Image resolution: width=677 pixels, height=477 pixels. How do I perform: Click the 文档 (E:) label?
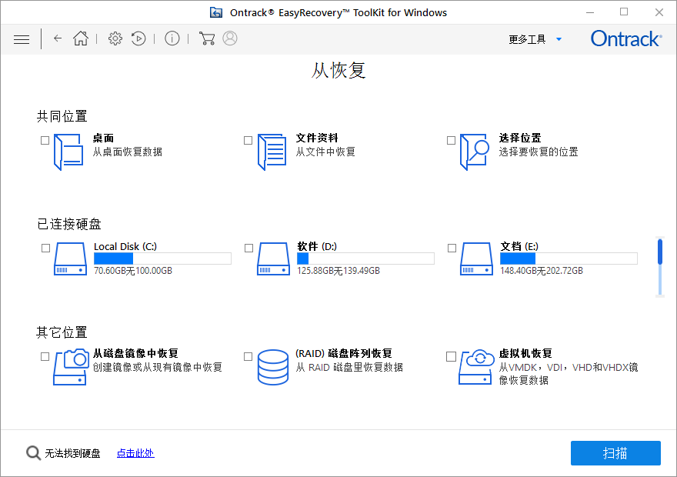519,246
